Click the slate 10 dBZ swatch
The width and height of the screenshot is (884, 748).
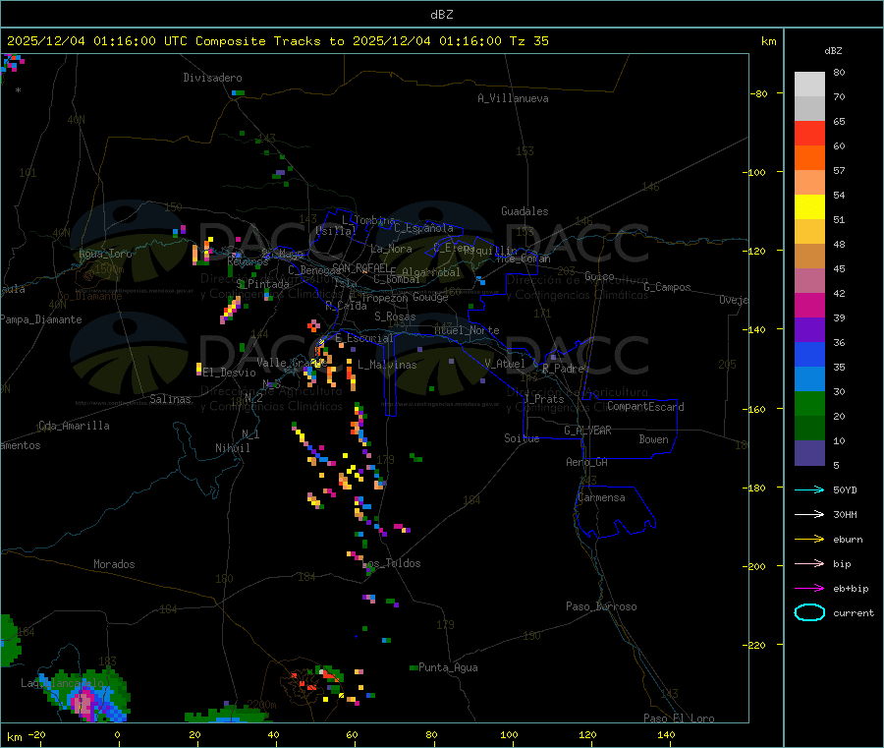click(809, 453)
